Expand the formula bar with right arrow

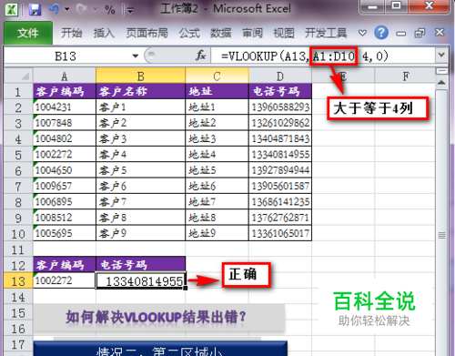(441, 56)
